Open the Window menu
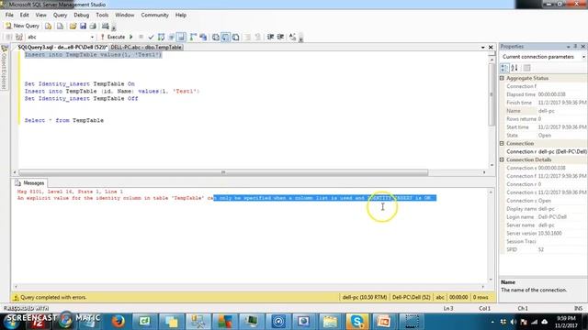 point(125,15)
